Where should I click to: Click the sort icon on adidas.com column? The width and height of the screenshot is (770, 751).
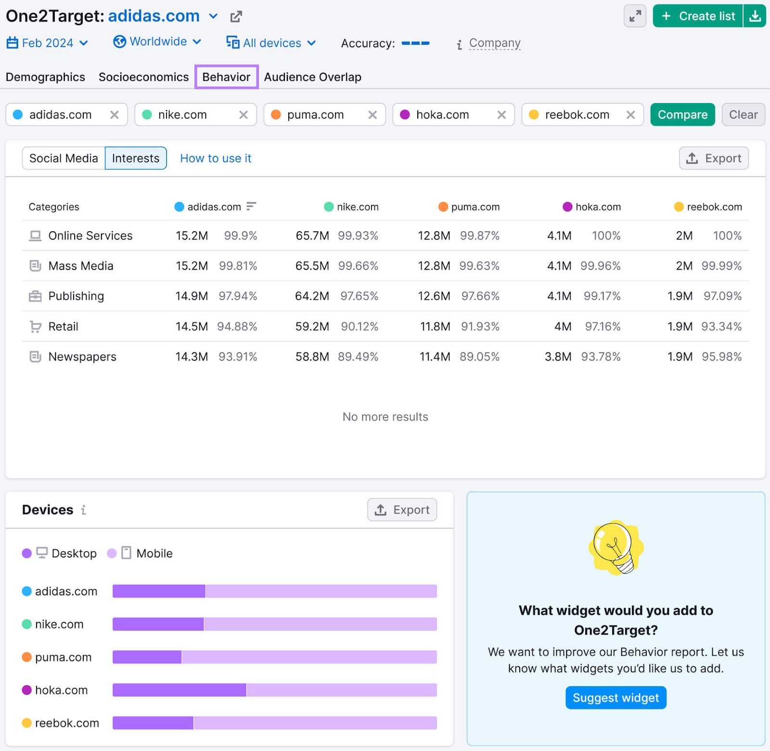(251, 207)
